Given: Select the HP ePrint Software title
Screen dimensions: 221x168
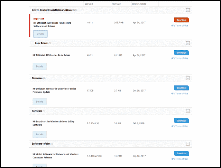Looking at the screenshot, I should (56, 156).
